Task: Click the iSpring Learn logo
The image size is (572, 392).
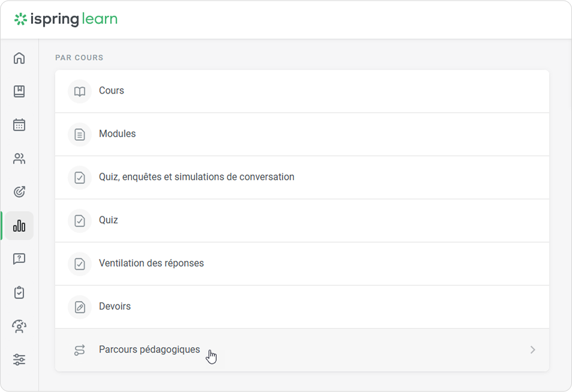Action: [66, 20]
